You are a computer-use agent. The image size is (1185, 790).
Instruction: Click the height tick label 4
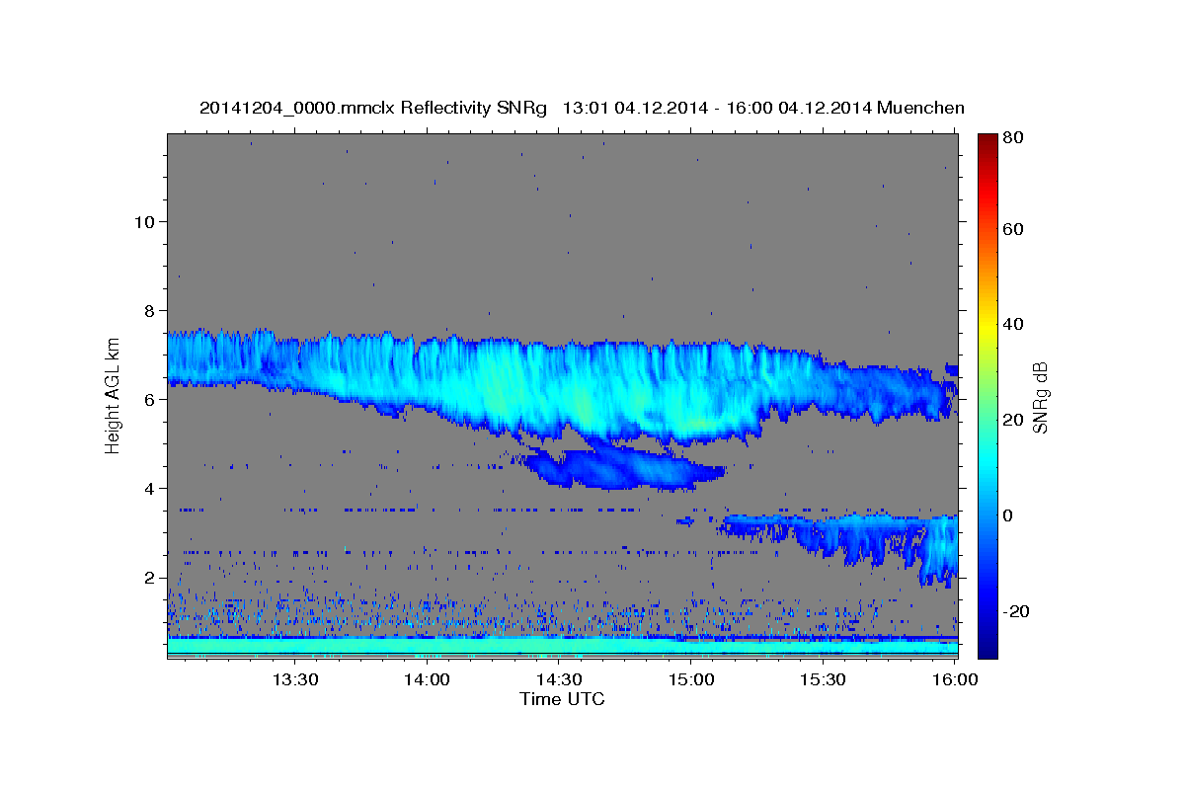[147, 489]
